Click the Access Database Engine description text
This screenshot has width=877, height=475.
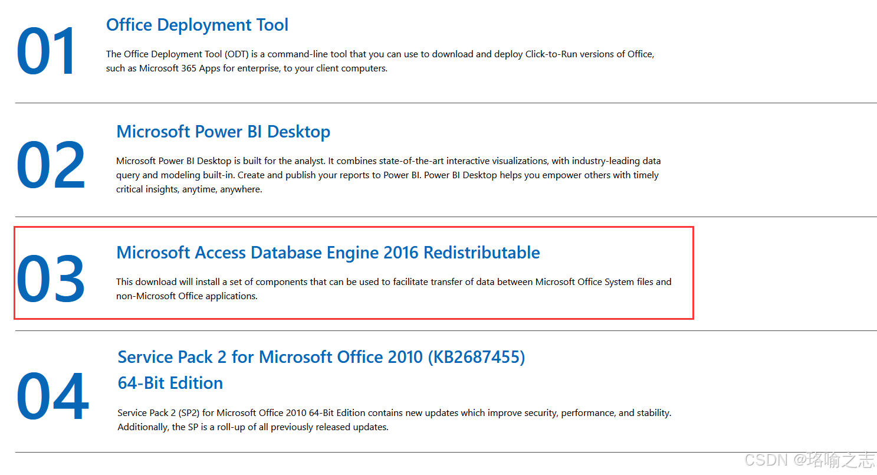tap(392, 289)
